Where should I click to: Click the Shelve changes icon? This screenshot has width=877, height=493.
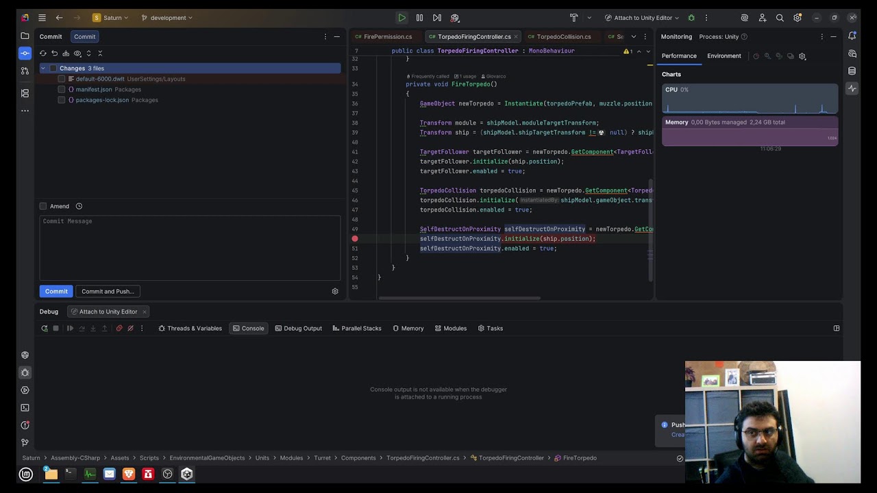[66, 53]
